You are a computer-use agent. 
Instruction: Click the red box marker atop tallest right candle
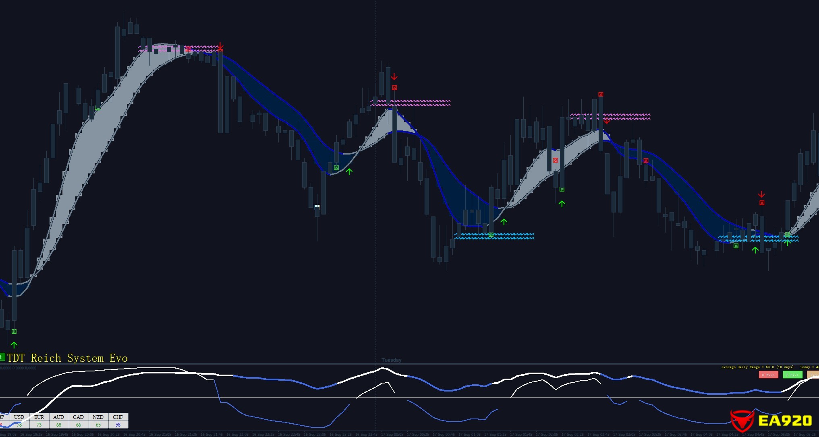pos(601,95)
